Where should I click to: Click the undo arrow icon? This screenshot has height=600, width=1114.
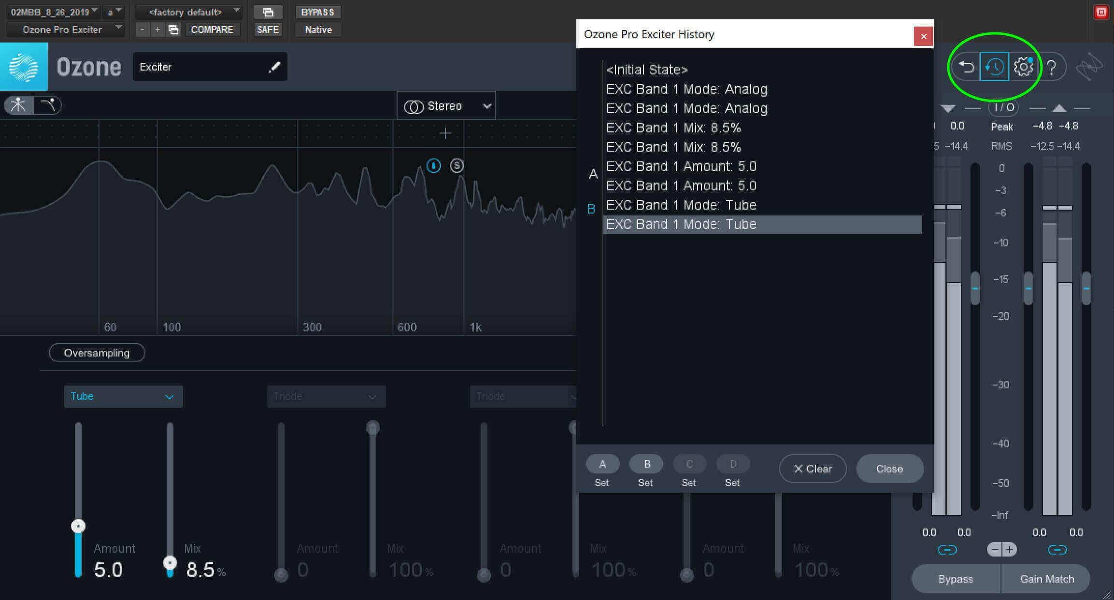click(x=966, y=67)
